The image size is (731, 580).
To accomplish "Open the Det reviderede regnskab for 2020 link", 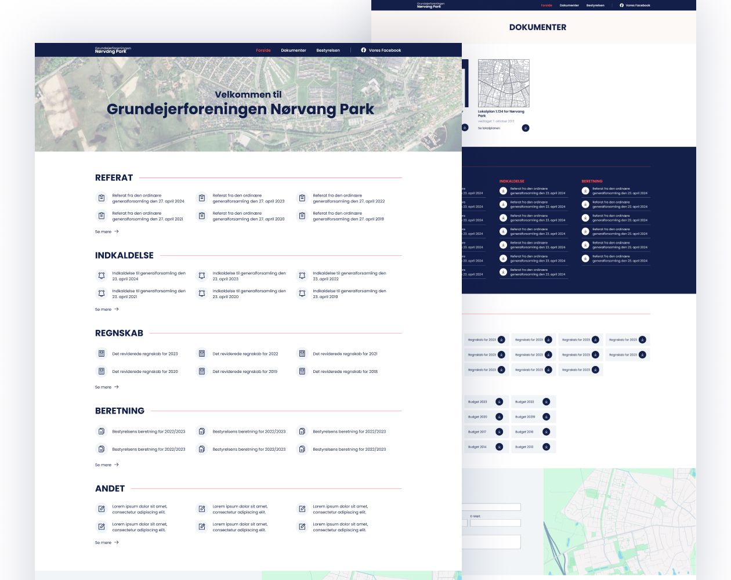I will coord(145,371).
